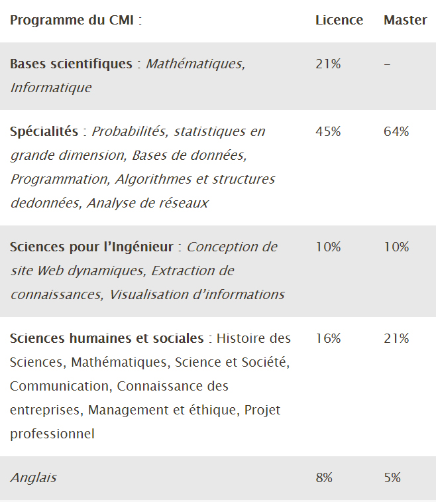Select the "Spécialités" bold label
Viewport: 436px width, 502px height.
point(44,131)
